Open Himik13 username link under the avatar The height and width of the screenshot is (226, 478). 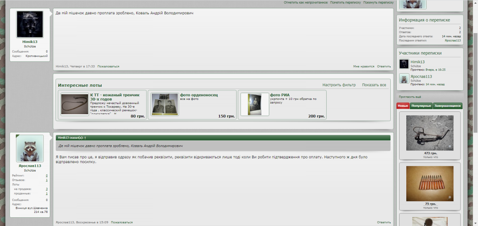coord(30,42)
